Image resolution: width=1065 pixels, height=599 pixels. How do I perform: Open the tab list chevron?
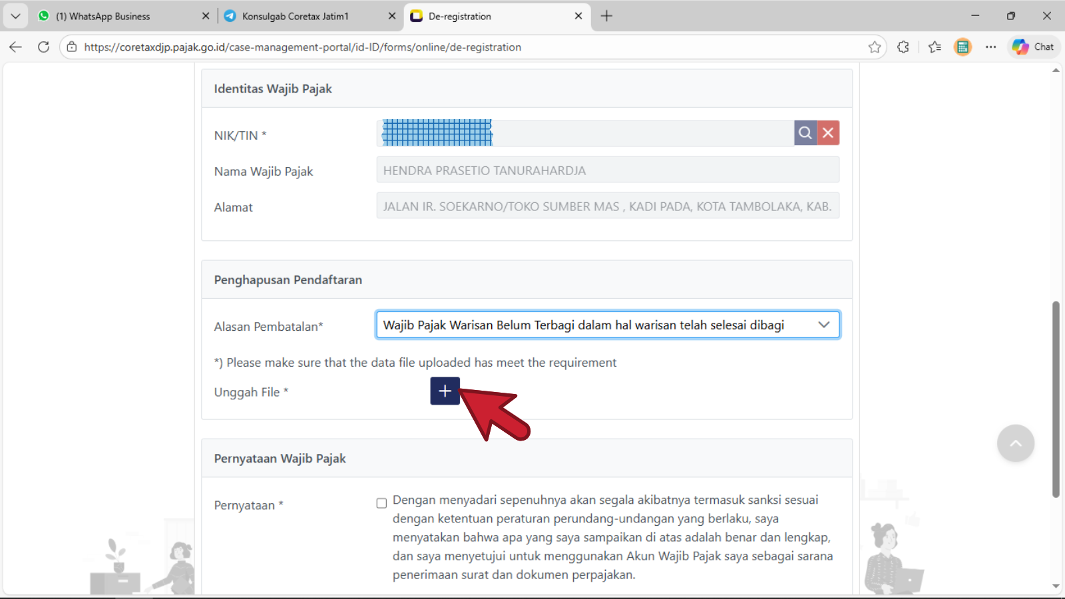tap(15, 16)
